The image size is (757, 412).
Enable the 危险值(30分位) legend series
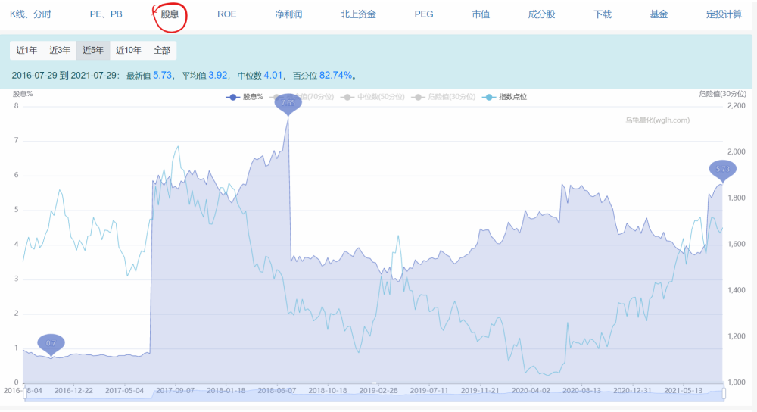[443, 97]
